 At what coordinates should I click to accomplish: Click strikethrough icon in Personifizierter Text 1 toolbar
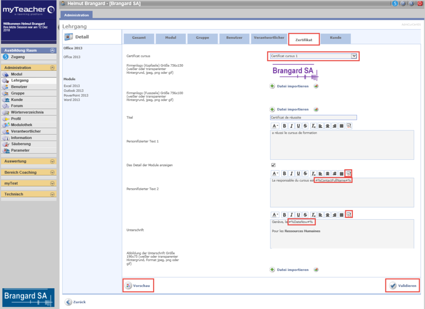306,126
